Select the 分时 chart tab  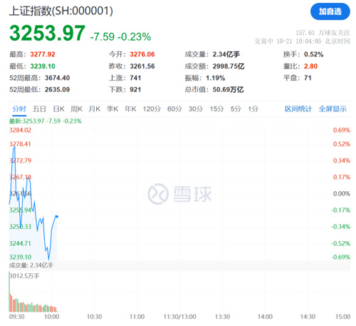pyautogui.click(x=19, y=109)
